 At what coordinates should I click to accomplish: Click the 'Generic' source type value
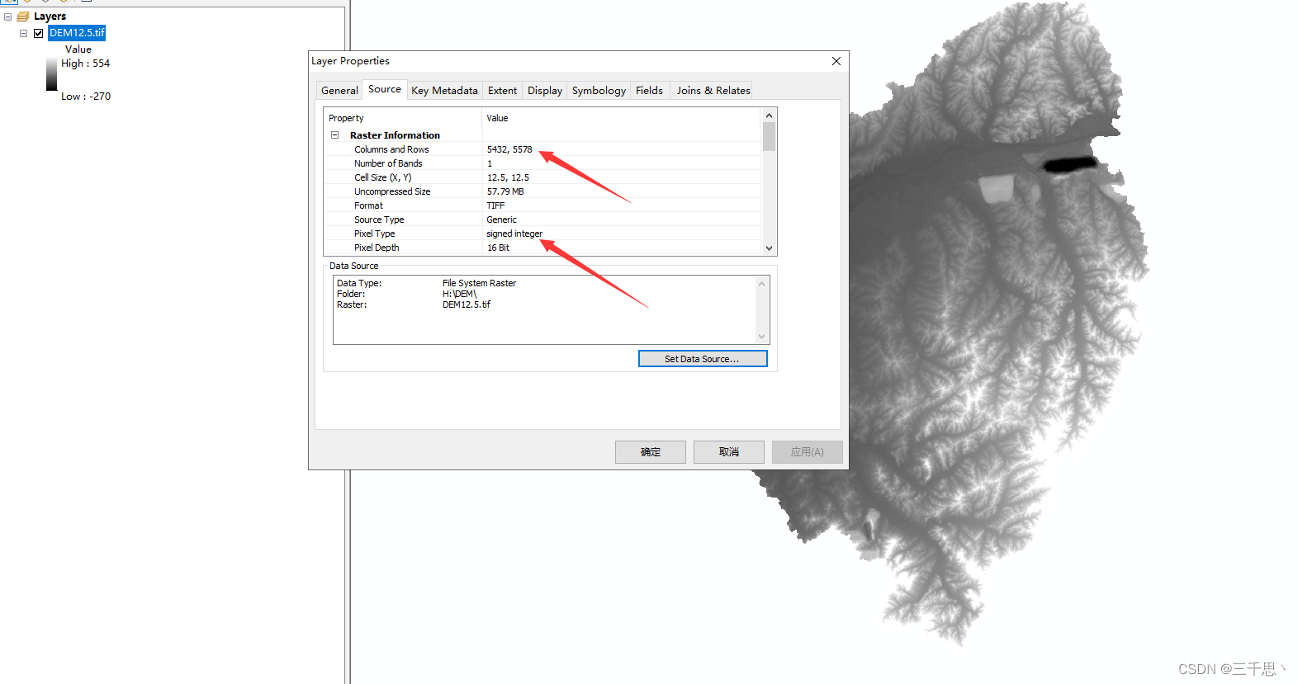point(501,219)
